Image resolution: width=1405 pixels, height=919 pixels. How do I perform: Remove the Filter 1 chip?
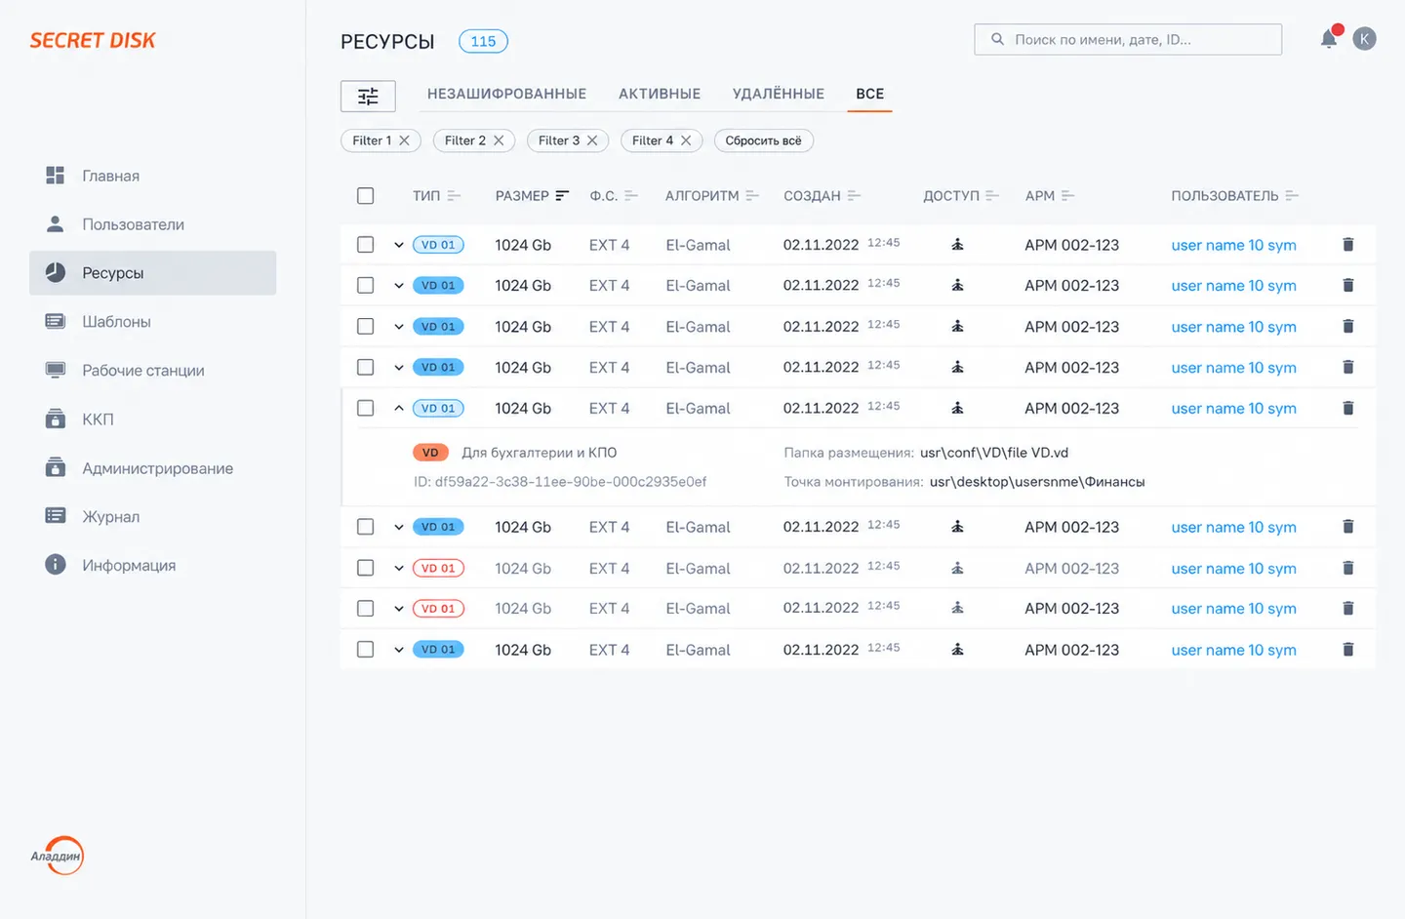point(404,140)
